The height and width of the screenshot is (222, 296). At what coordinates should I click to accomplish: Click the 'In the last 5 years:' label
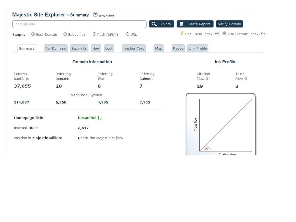pos(86,95)
